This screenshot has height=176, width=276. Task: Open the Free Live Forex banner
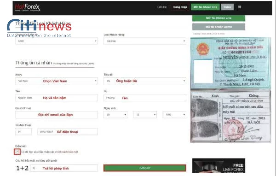(x=218, y=166)
